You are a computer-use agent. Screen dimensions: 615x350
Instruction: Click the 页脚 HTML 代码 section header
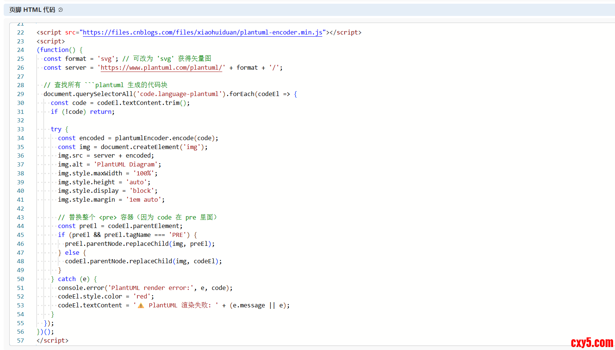[32, 10]
